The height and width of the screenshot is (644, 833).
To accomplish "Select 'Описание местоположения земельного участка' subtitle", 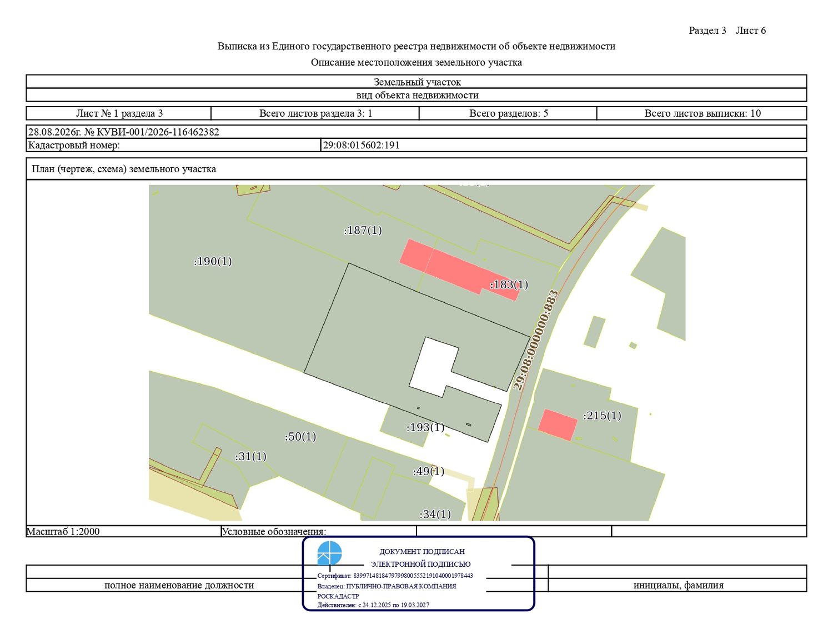I will click(416, 62).
